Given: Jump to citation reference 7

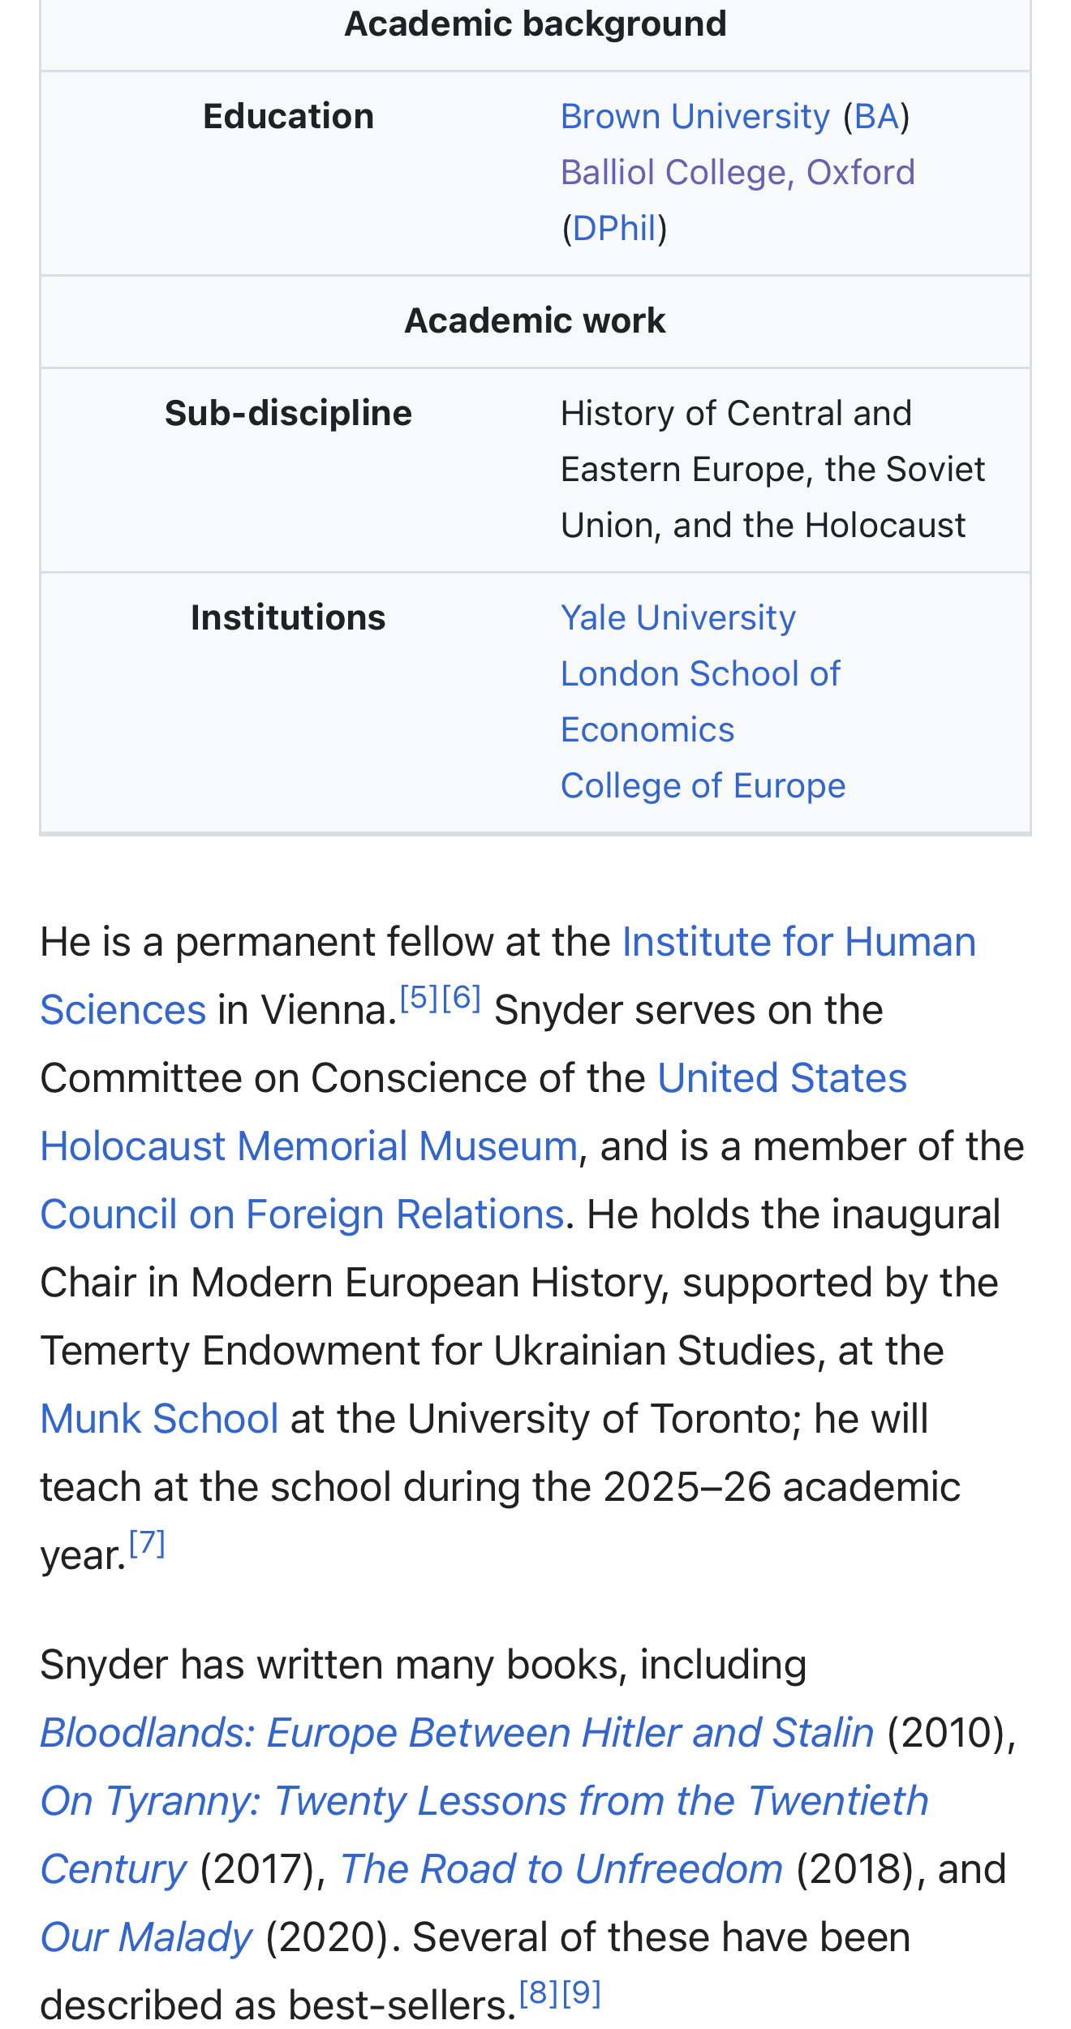Looking at the screenshot, I should 147,1542.
